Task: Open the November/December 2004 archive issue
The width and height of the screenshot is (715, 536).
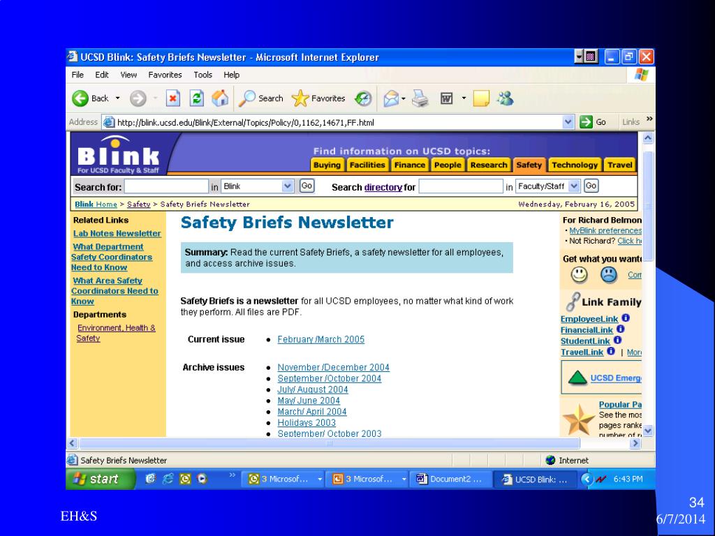Action: pyautogui.click(x=333, y=367)
